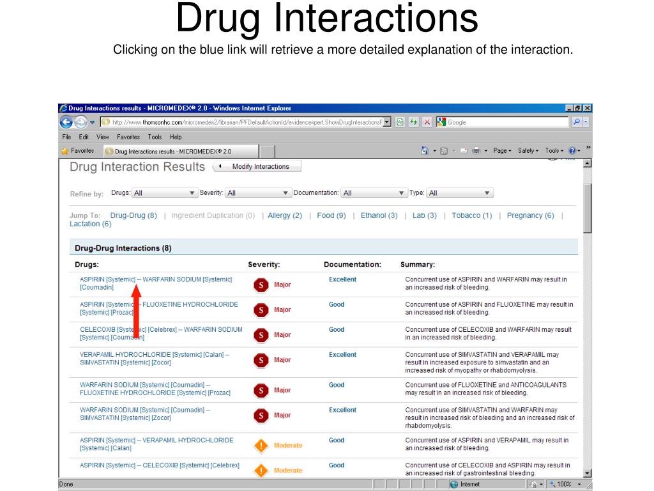Jump to Lab (3) section

pos(425,215)
